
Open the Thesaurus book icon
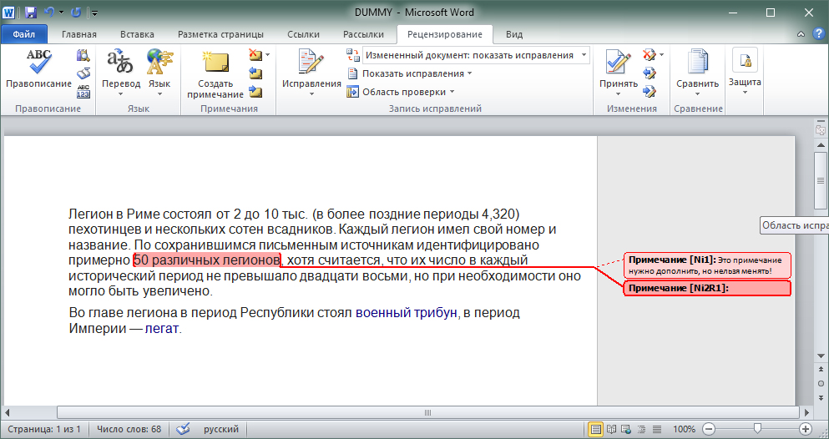point(83,73)
